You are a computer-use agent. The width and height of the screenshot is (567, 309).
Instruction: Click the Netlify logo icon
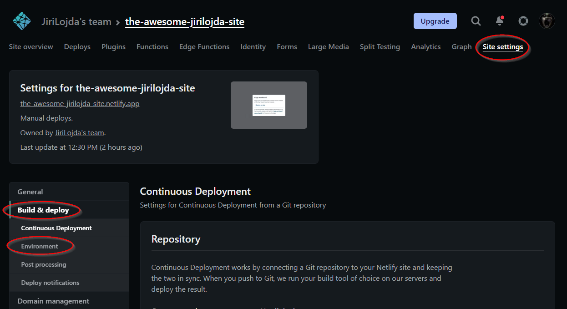[x=21, y=21]
